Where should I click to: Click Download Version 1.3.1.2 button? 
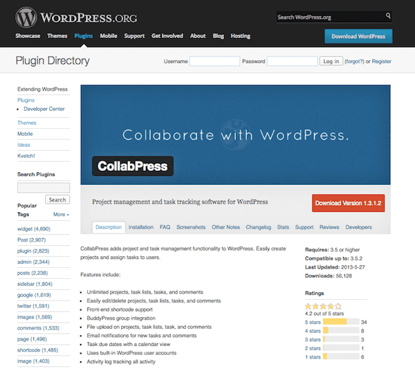(349, 203)
